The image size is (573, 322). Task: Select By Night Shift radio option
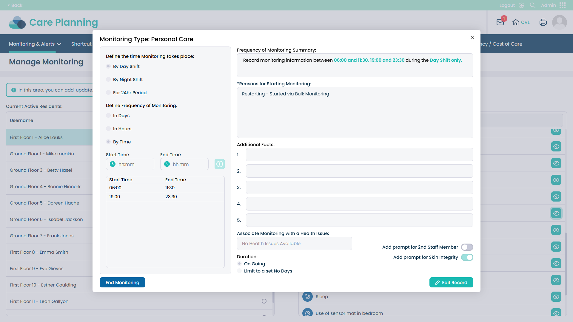tap(108, 80)
